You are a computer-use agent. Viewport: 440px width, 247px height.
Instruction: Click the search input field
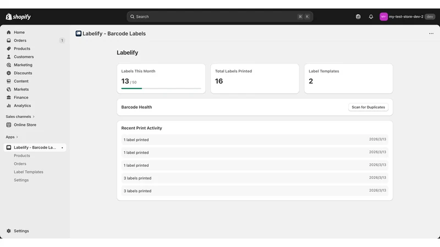(219, 16)
